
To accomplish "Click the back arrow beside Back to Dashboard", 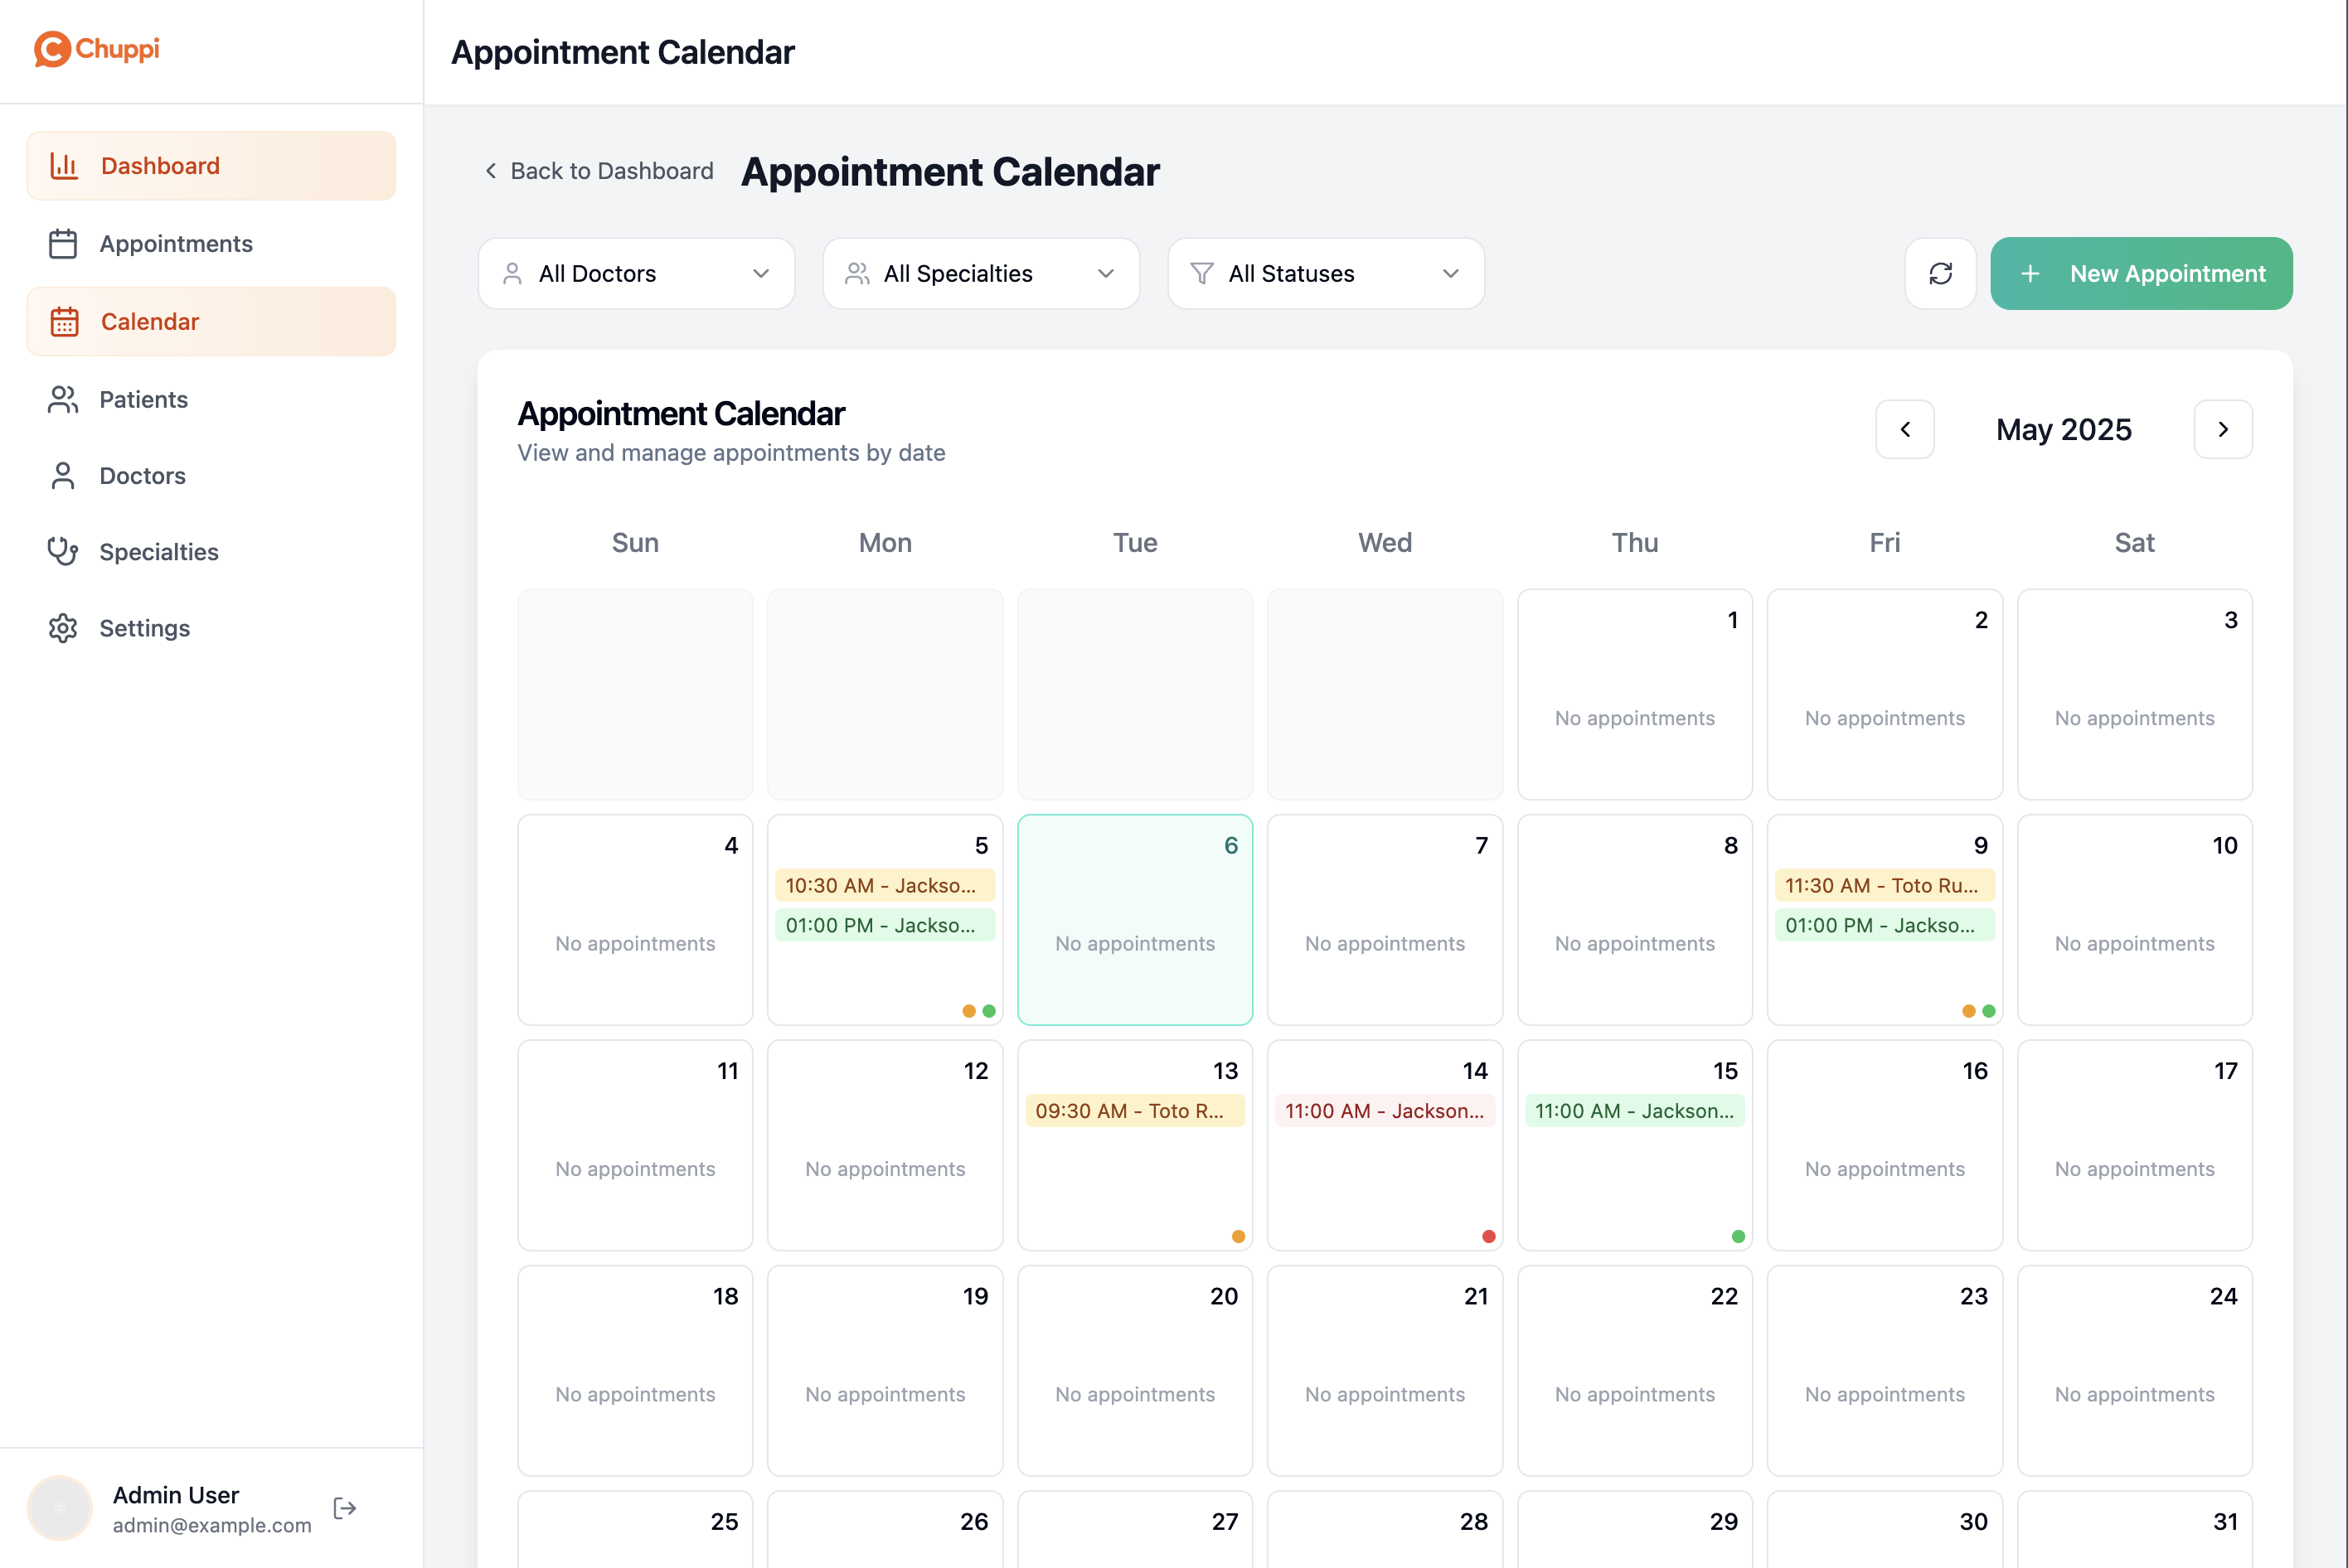I will (x=490, y=171).
